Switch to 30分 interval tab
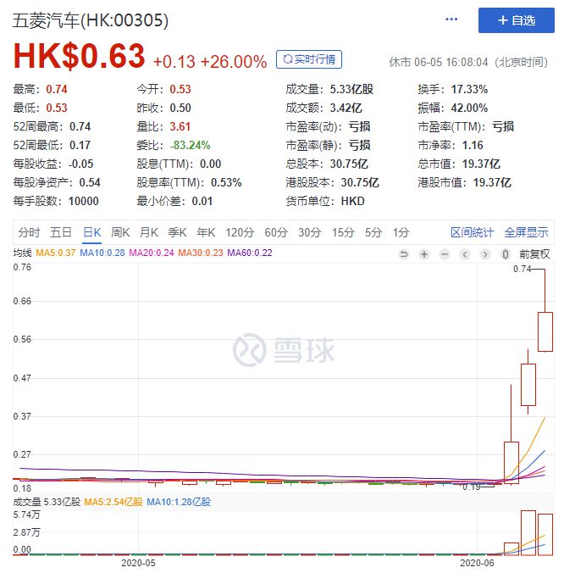The height and width of the screenshot is (573, 564). (x=310, y=232)
